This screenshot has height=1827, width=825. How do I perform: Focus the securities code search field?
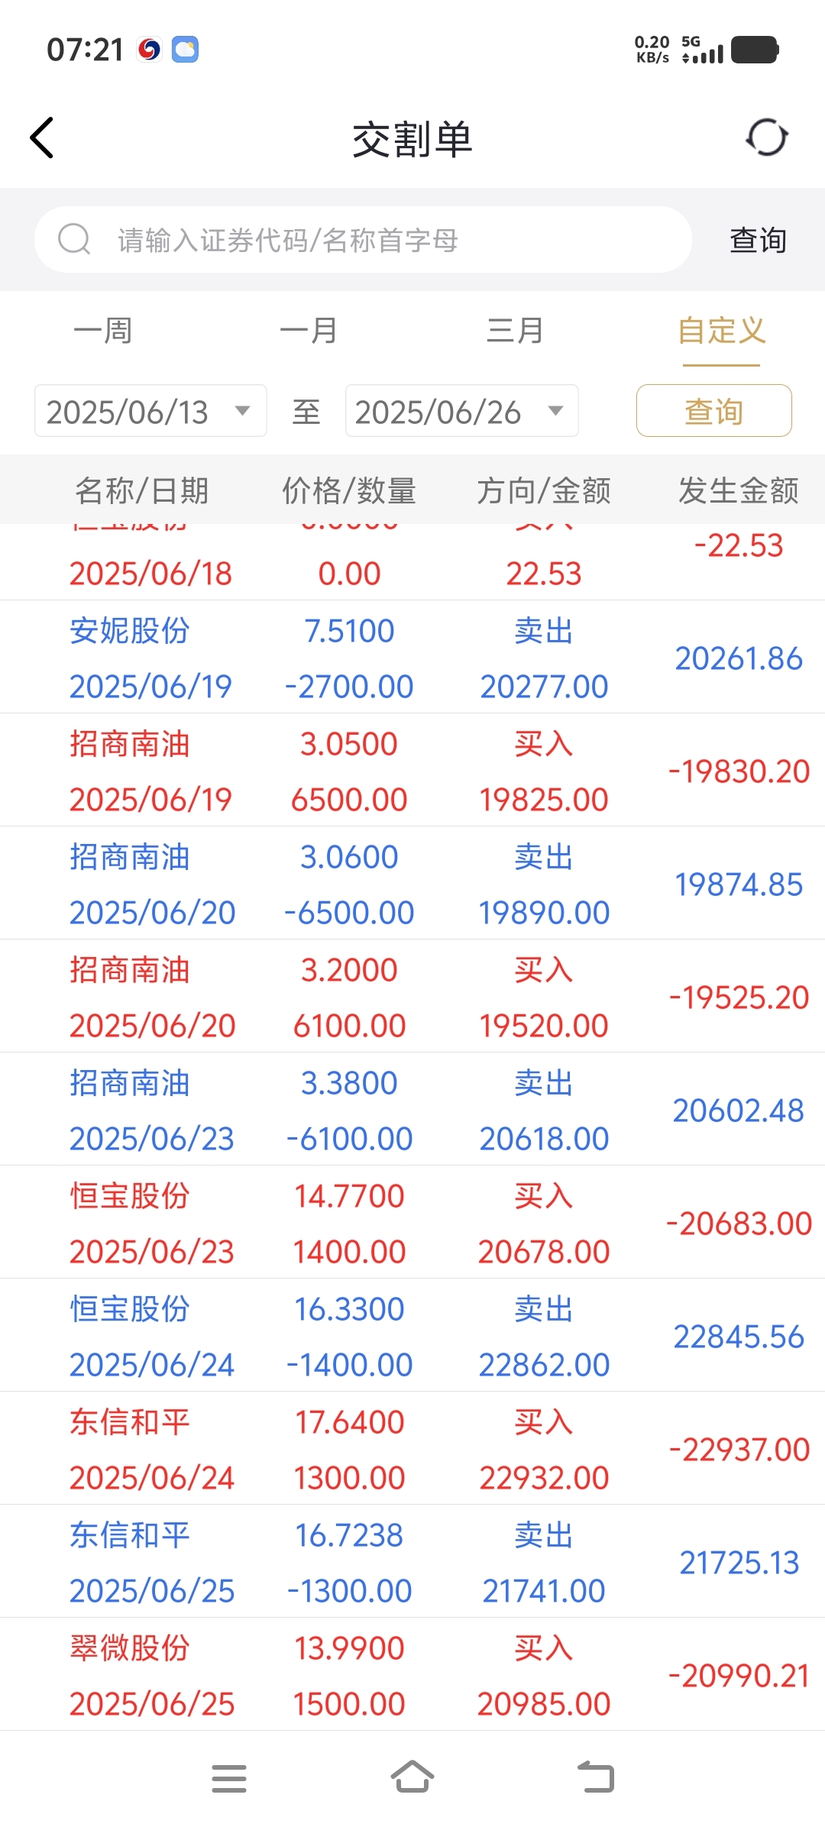[363, 239]
